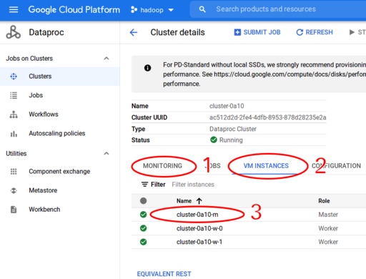
Task: Click the Cluster details page title
Action: [177, 32]
